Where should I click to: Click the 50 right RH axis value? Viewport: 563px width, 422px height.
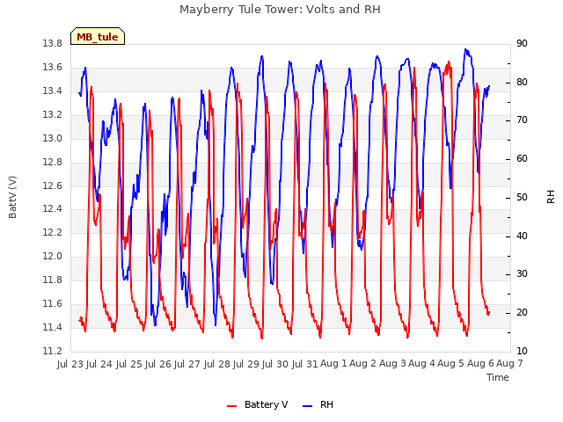(x=522, y=197)
